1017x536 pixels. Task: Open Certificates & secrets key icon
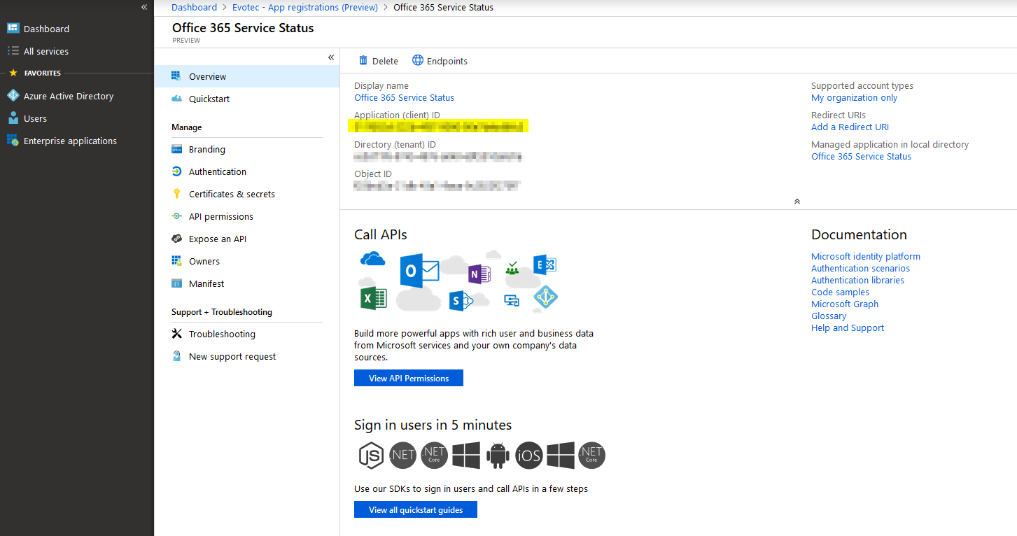[x=176, y=194]
